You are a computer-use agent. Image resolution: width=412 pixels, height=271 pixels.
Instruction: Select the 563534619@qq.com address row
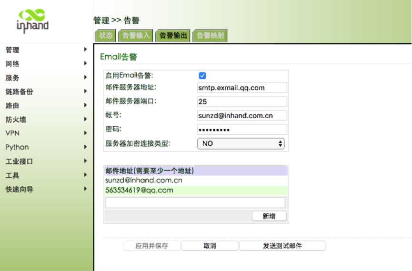click(196, 190)
